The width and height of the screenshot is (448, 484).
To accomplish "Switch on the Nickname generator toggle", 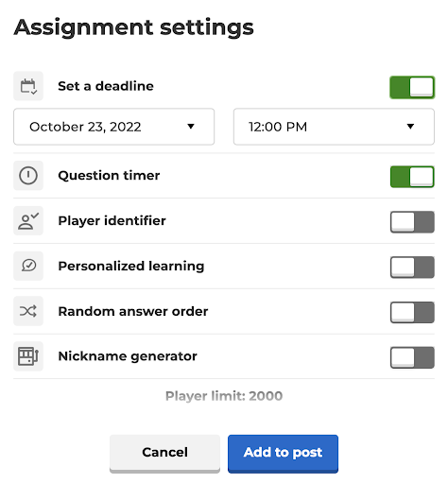I will coord(412,357).
